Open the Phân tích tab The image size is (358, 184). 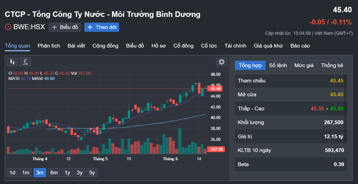pos(49,46)
